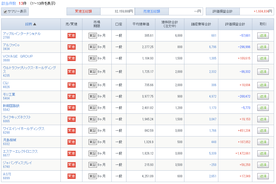Click 東証 market tag in アップルインターナショナル row
The height and width of the screenshot is (184, 276).
(x=93, y=36)
